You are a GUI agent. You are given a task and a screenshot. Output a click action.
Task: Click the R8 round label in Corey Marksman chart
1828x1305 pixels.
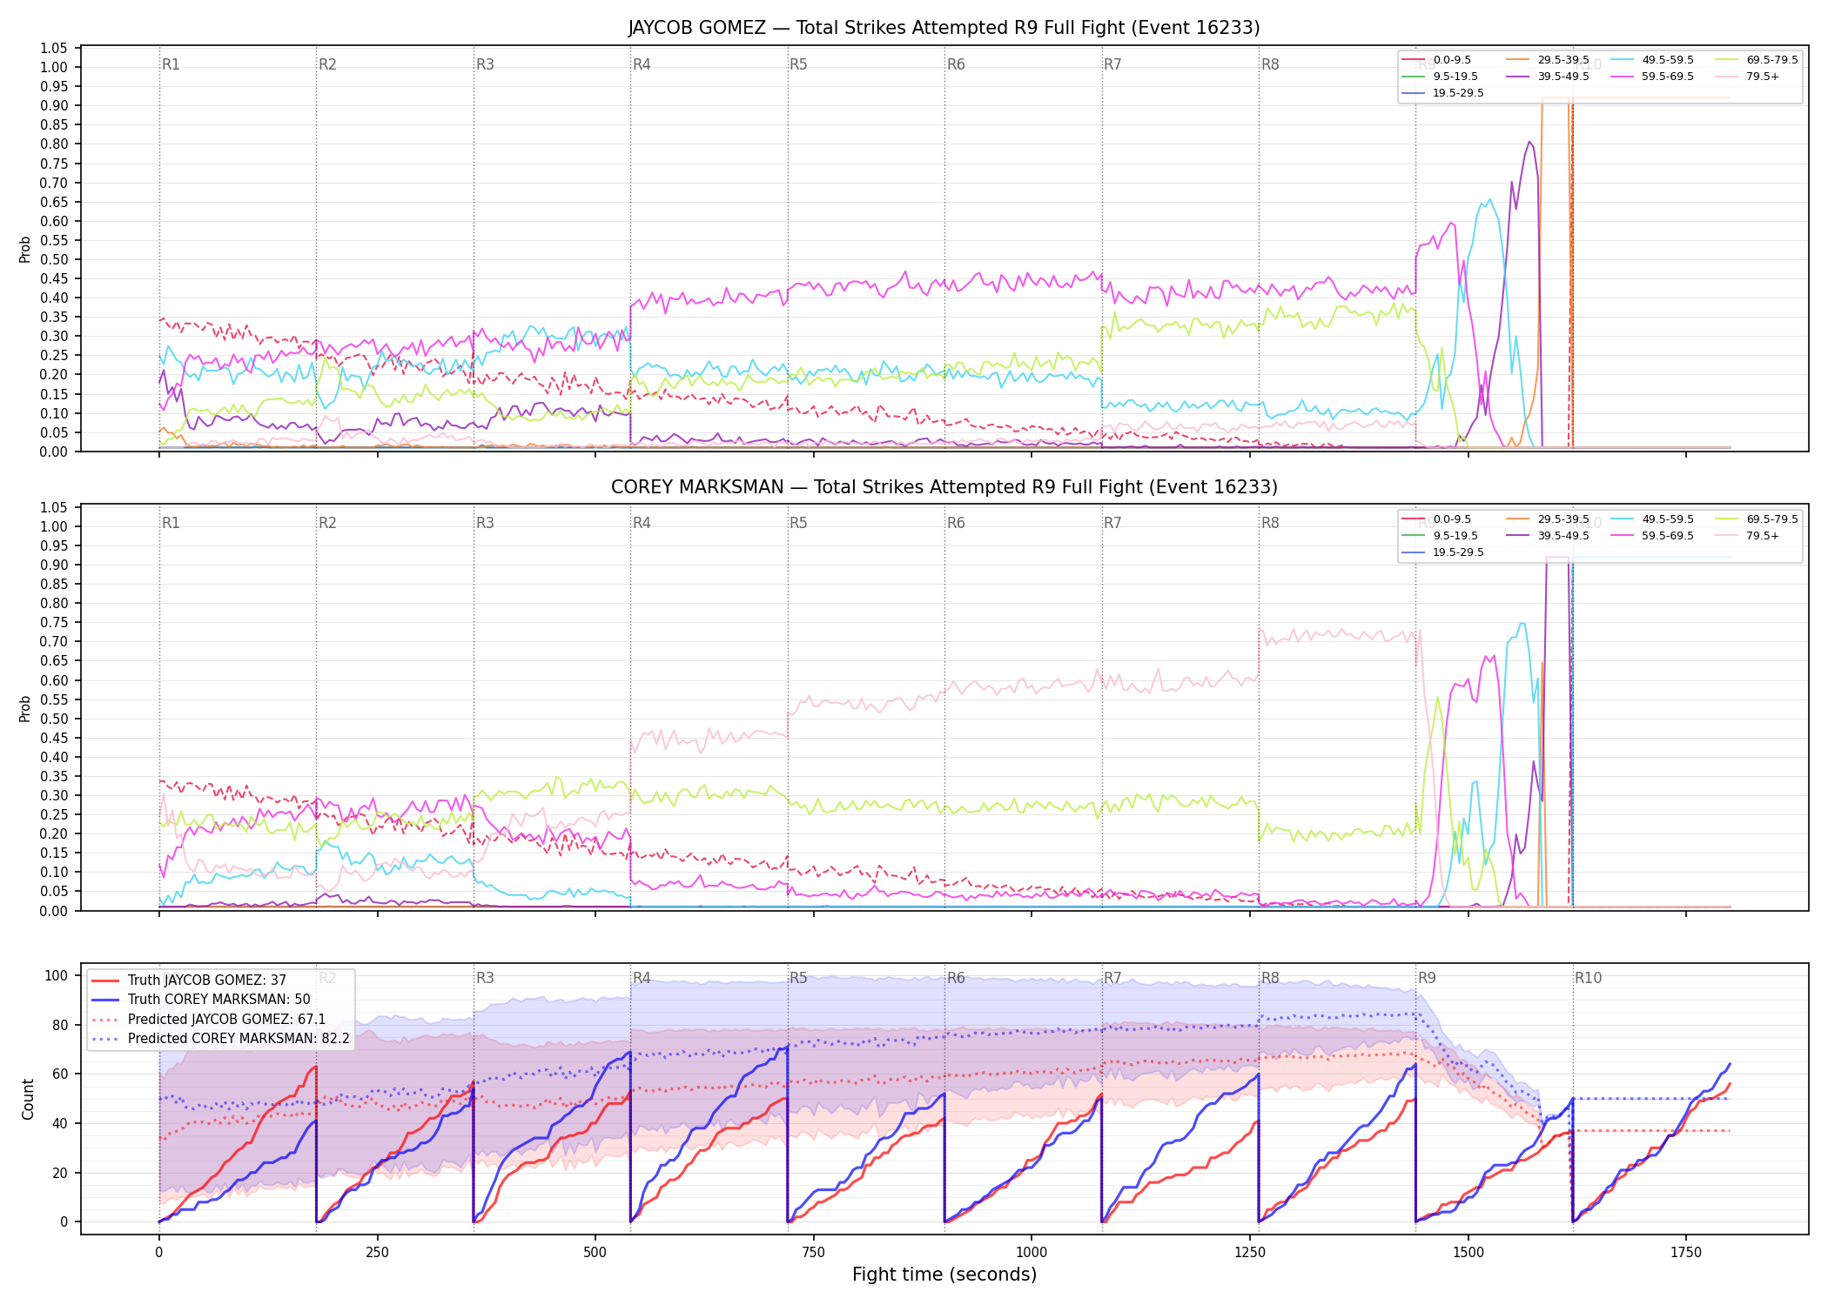pyautogui.click(x=1270, y=523)
